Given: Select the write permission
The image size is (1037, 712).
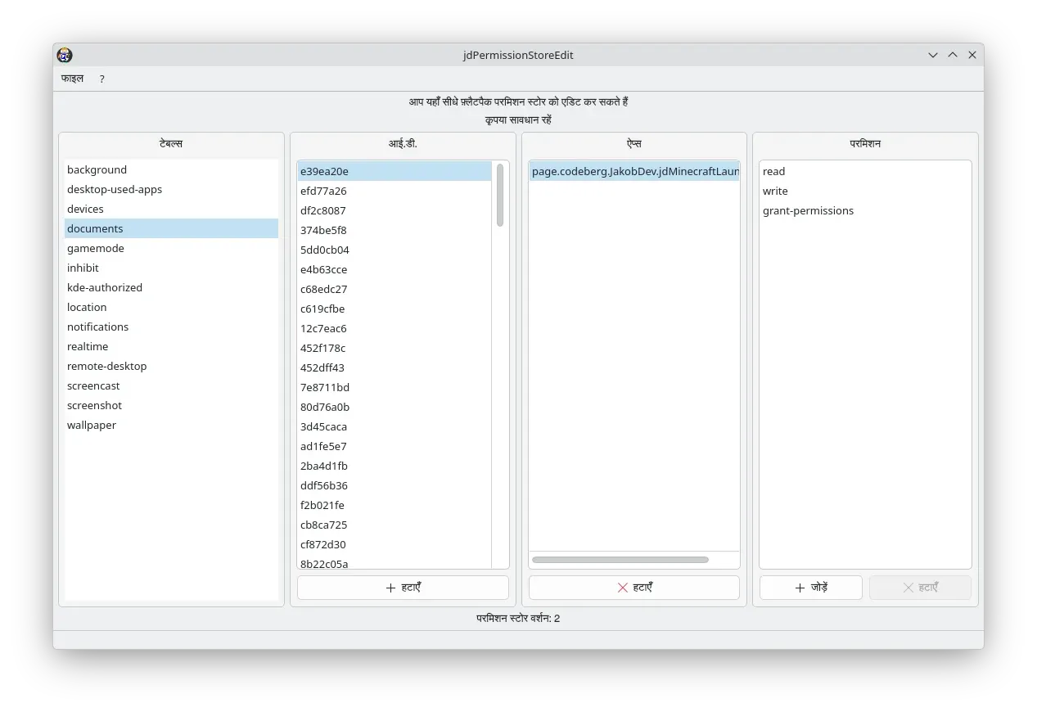Looking at the screenshot, I should [865, 191].
